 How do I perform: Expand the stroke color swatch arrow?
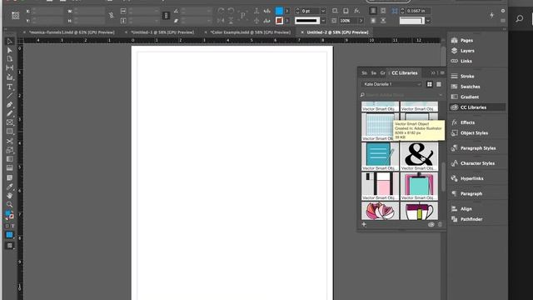tap(287, 21)
